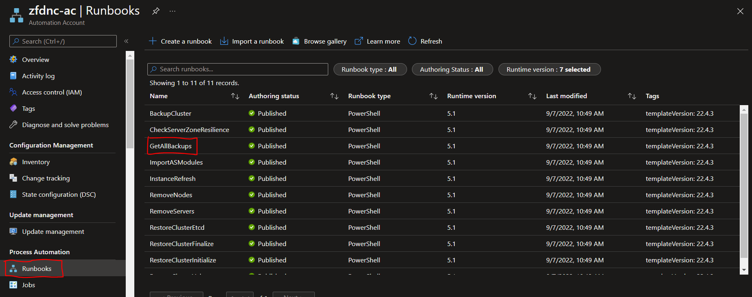Open the more options ellipsis in header

point(172,11)
